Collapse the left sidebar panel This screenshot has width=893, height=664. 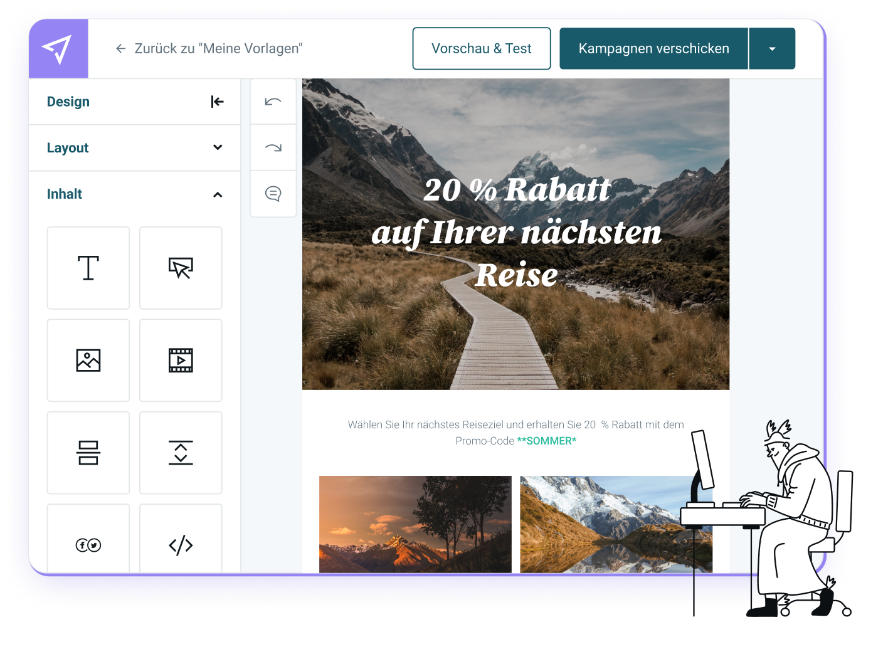pos(217,101)
